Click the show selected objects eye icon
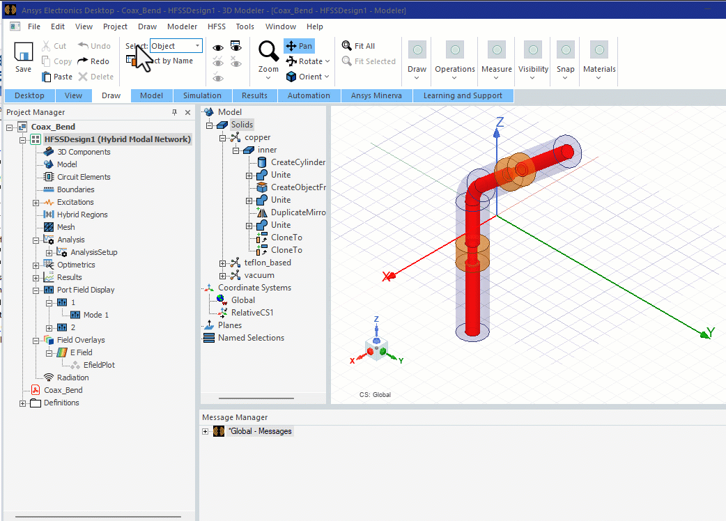 [218, 47]
